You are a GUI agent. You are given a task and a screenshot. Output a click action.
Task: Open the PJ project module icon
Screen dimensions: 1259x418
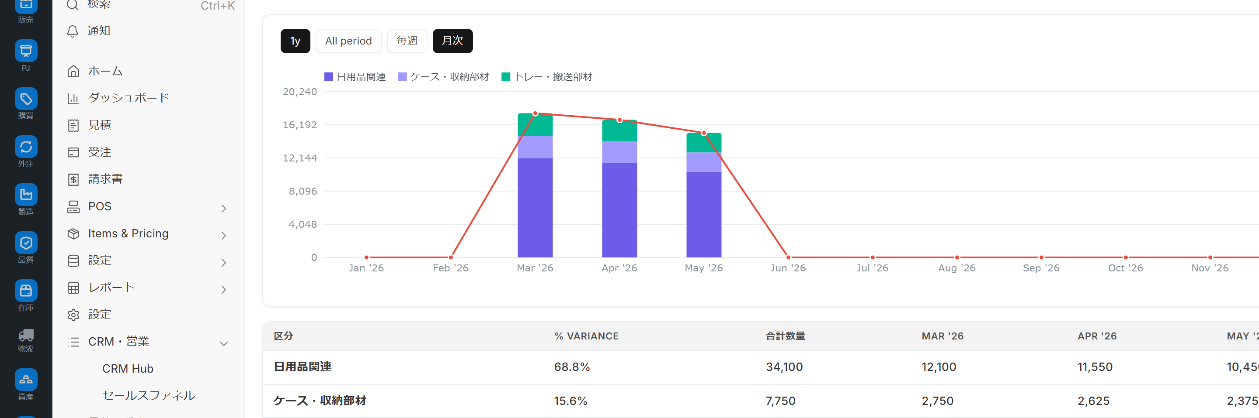pyautogui.click(x=26, y=51)
